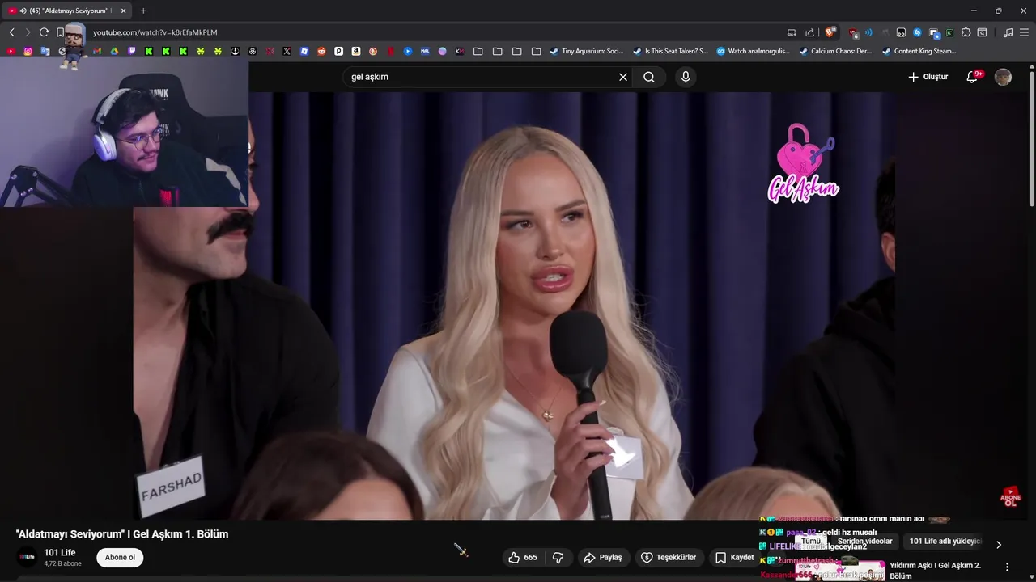Show more filter chips with right chevron
The height and width of the screenshot is (582, 1036).
(998, 544)
